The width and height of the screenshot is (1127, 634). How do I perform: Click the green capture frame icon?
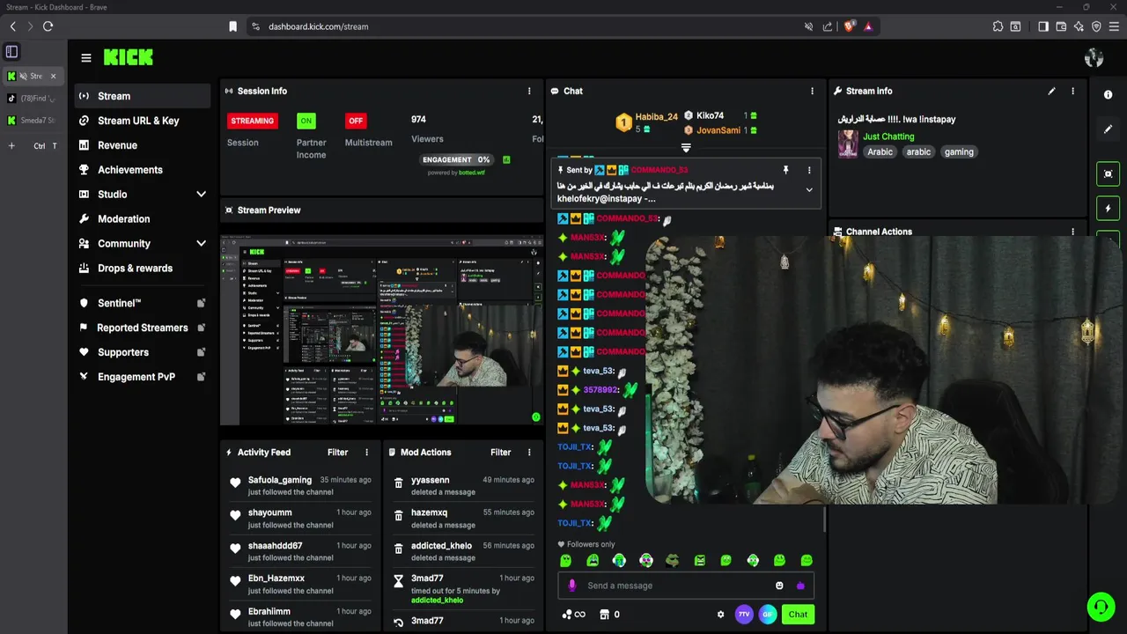tap(1109, 173)
